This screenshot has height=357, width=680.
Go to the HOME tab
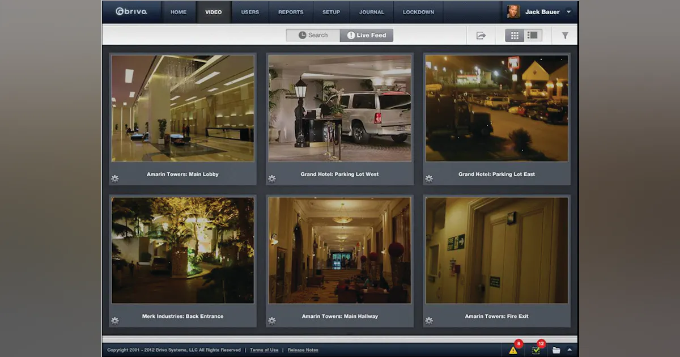tap(178, 12)
